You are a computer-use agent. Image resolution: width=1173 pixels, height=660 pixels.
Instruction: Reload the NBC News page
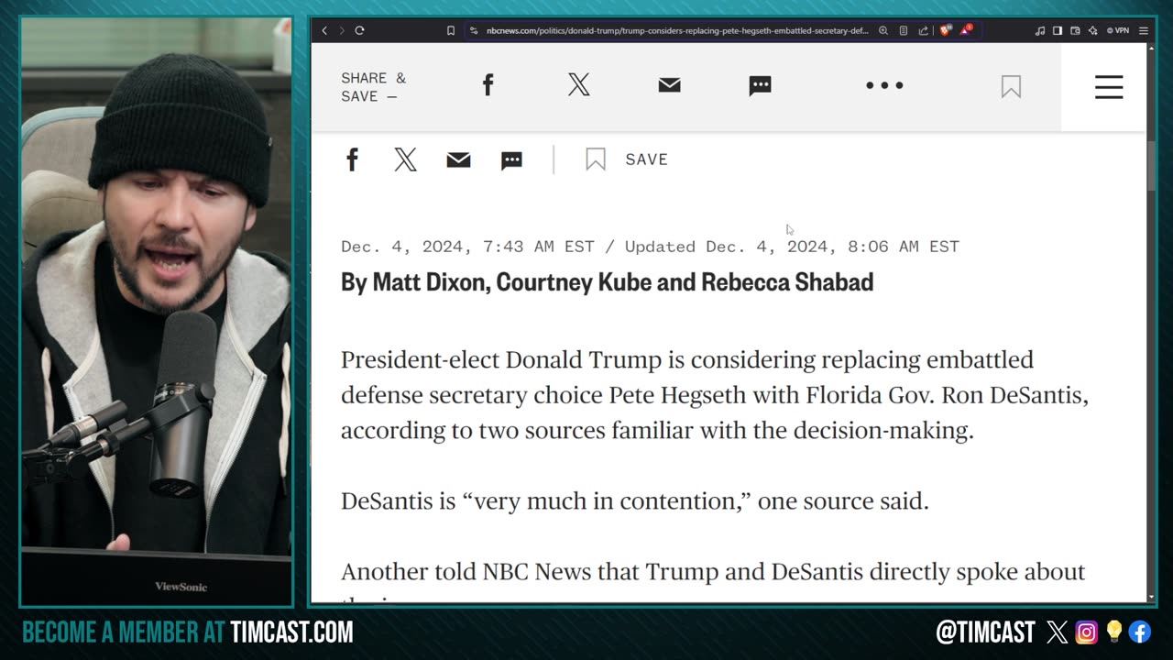point(359,30)
